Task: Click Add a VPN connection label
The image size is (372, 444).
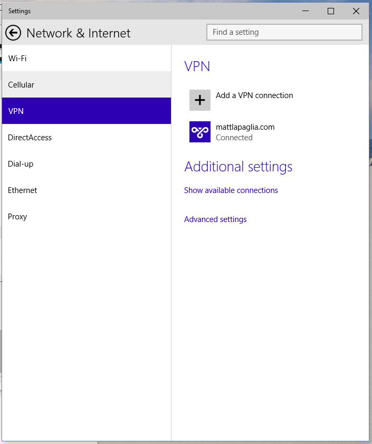Action: (x=254, y=95)
